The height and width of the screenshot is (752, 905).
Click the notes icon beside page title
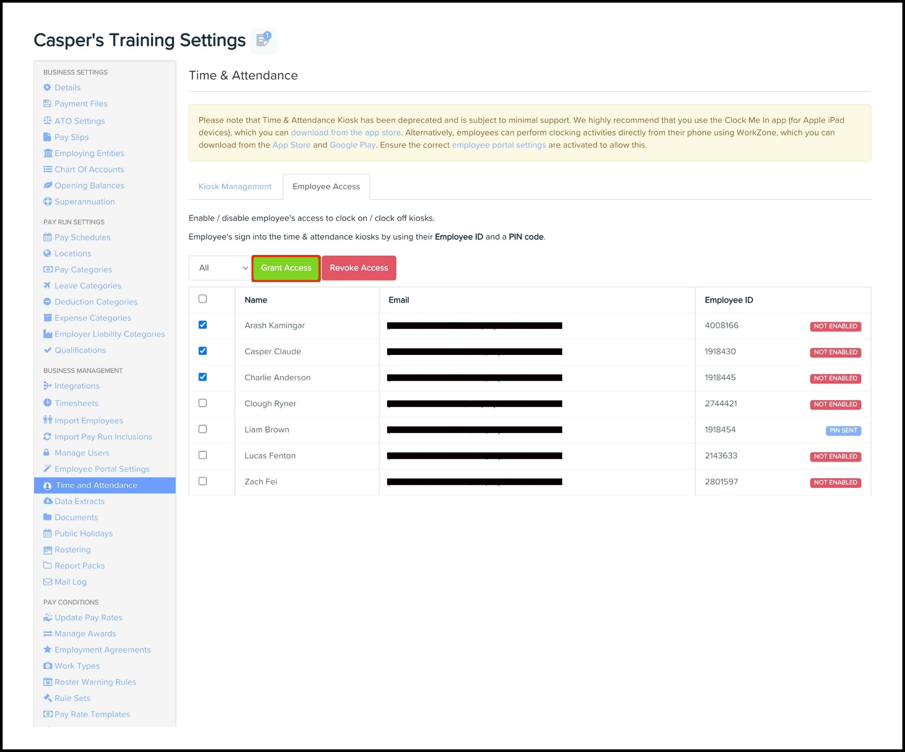click(263, 41)
